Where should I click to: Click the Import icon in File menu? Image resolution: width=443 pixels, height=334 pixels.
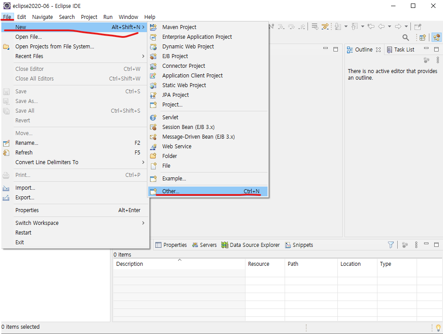pos(6,188)
